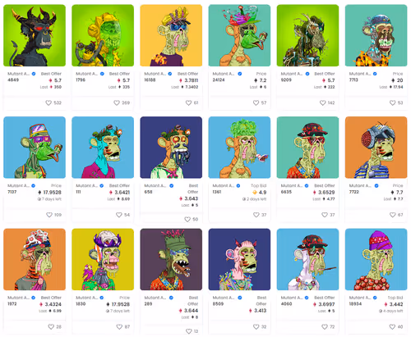Image resolution: width=411 pixels, height=337 pixels.
Task: Open the item number 4060 listing
Action: (286, 304)
